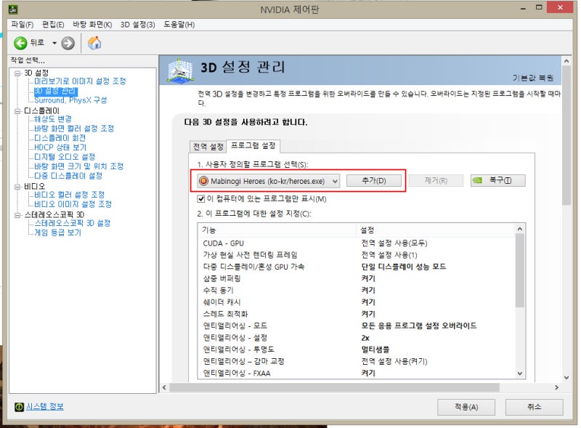Click the 2x value for 앤티앨리어싱 - 설정
The image size is (581, 428).
(x=365, y=338)
